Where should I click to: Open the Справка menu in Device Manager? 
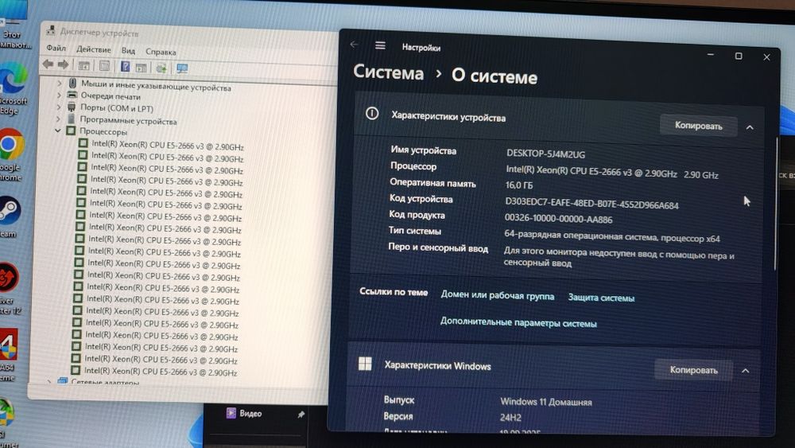[x=161, y=52]
